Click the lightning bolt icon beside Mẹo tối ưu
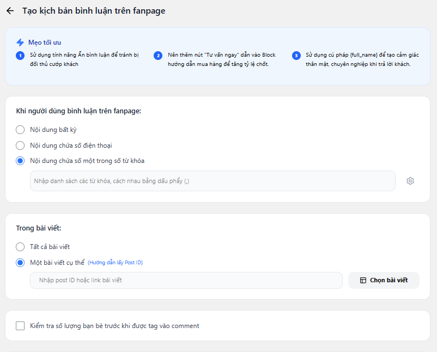The height and width of the screenshot is (352, 437). pos(20,42)
